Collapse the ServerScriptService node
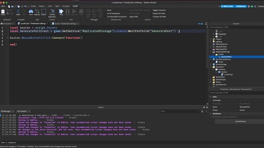The width and height of the screenshot is (264, 148). [x=211, y=59]
